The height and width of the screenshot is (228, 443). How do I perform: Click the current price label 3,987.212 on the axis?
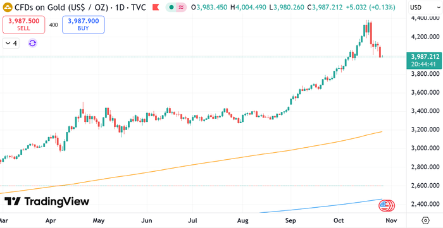point(425,57)
